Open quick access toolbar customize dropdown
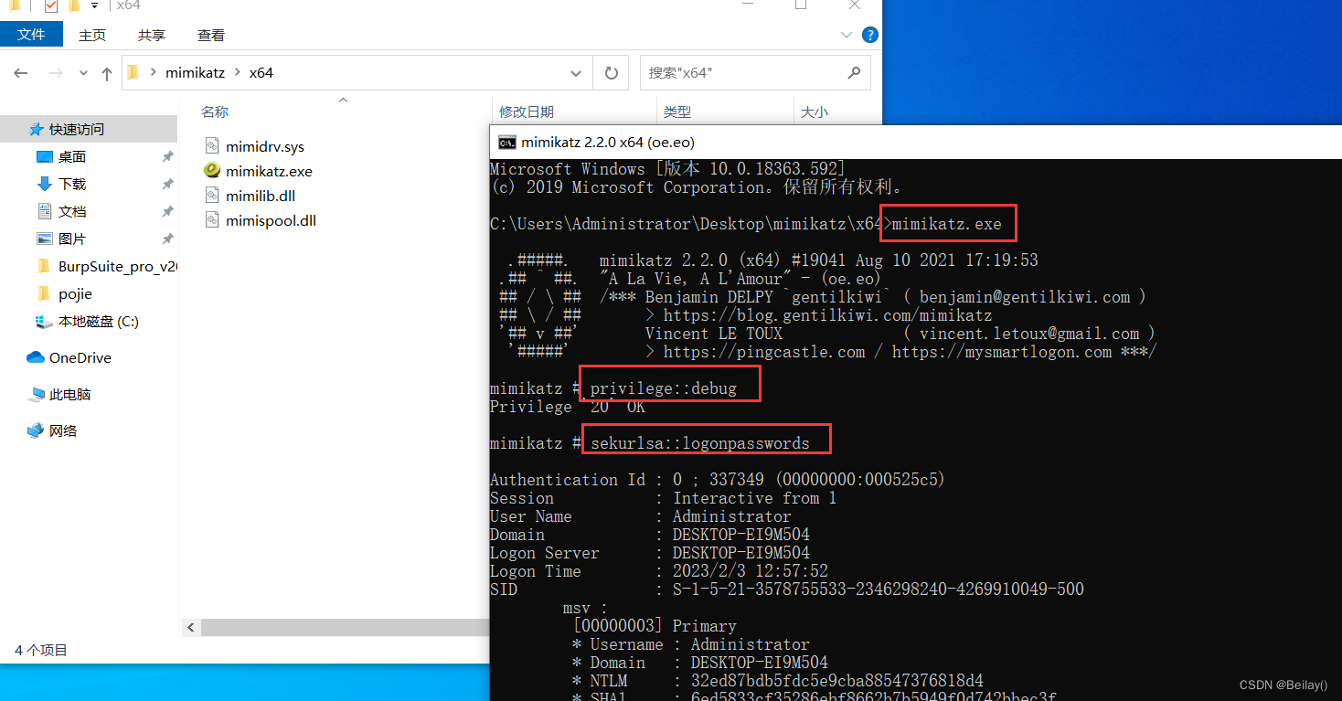The height and width of the screenshot is (701, 1342). pyautogui.click(x=94, y=5)
